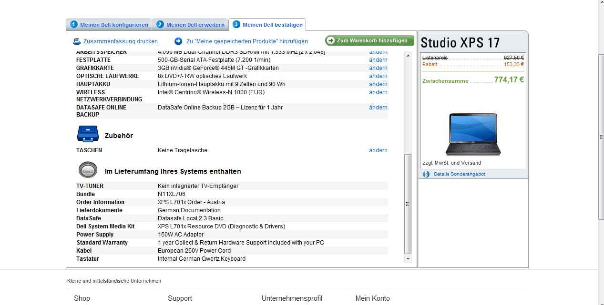Click the N11XL706 bundle value
The width and height of the screenshot is (604, 305).
[172, 194]
